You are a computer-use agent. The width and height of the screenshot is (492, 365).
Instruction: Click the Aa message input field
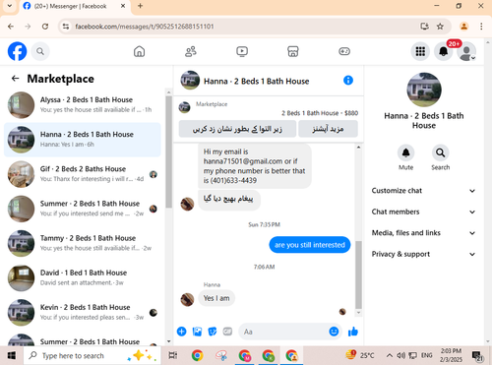pos(283,332)
